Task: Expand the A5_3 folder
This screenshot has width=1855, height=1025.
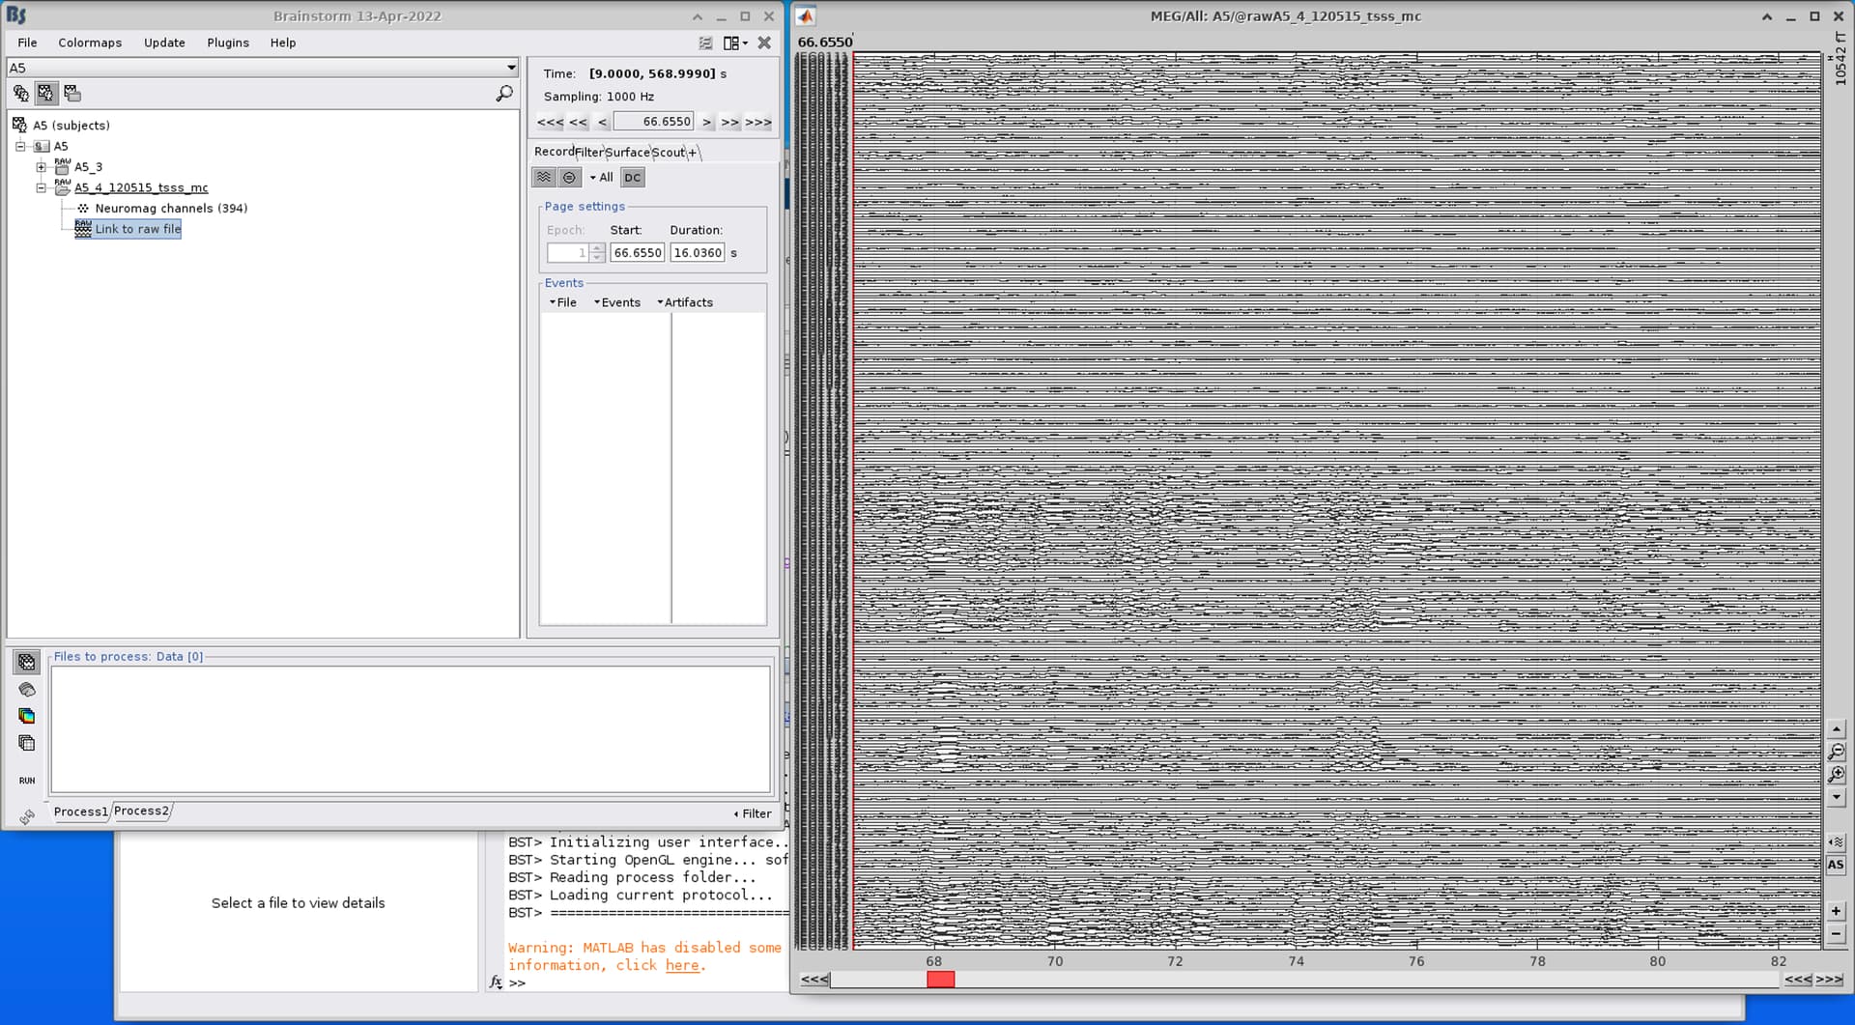Action: (41, 167)
